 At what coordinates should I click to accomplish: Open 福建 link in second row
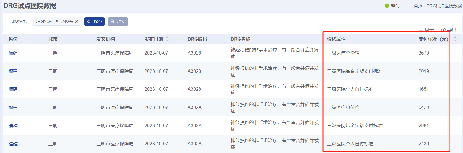pos(13,71)
